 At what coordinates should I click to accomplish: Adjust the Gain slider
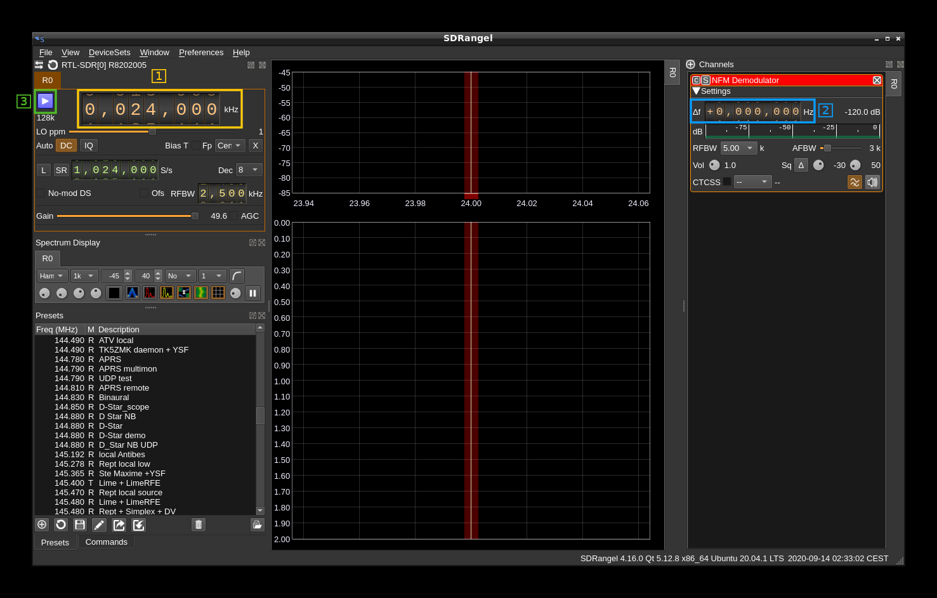[128, 216]
